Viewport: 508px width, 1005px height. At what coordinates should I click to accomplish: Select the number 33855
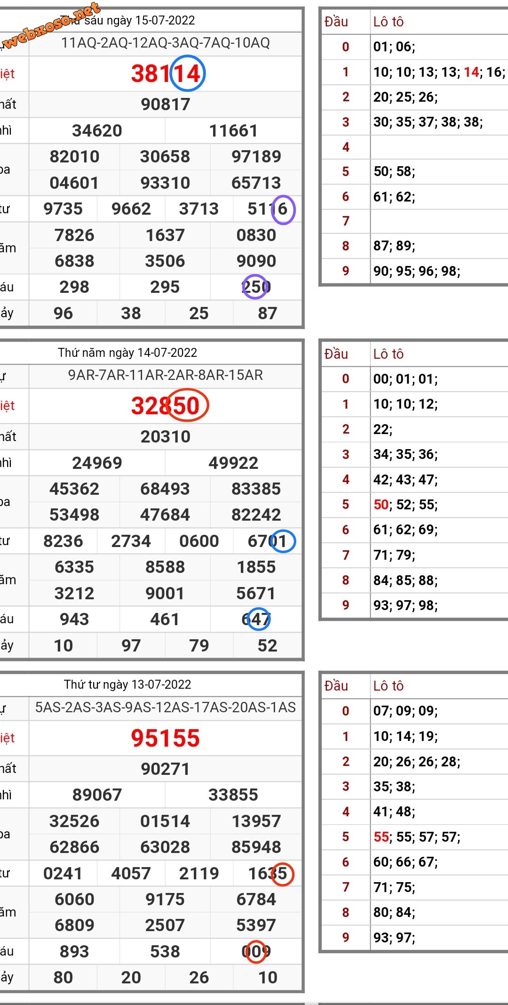pyautogui.click(x=233, y=795)
